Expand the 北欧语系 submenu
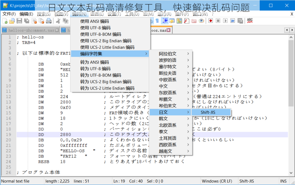Image resolution: width=295 pixels, height=185 pixels. tap(171, 125)
